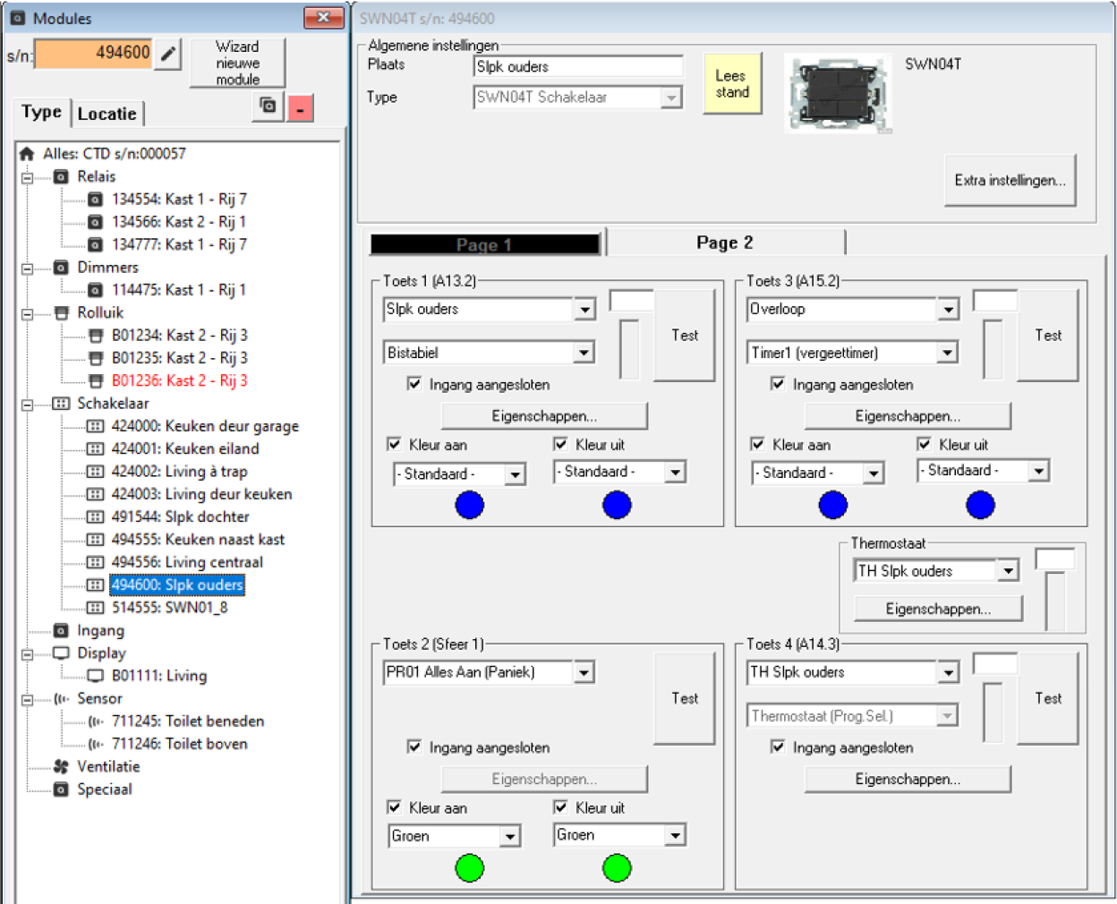Toggle Ingang aangesloten for Toets 1

tap(414, 383)
